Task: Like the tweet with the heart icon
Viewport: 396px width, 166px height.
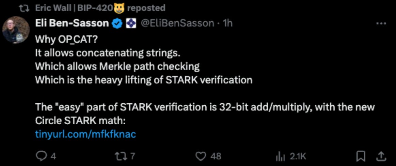Action: pos(202,156)
